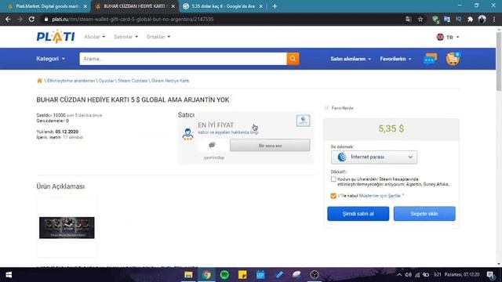Open the Chrome profile avatar

(x=482, y=19)
